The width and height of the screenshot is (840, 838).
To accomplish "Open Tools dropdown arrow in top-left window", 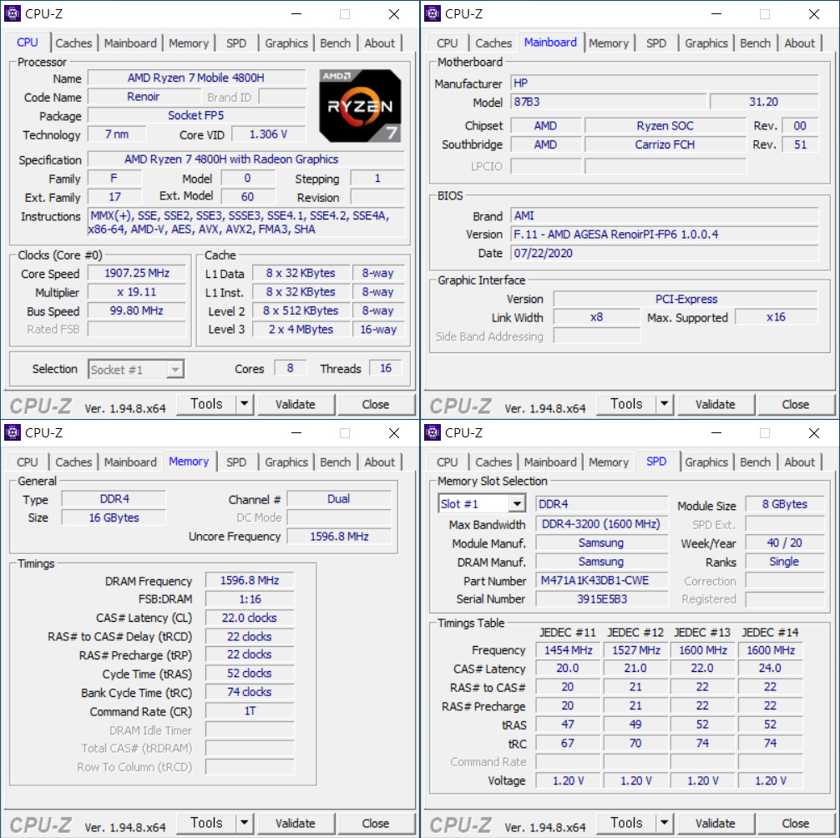I will tap(245, 404).
